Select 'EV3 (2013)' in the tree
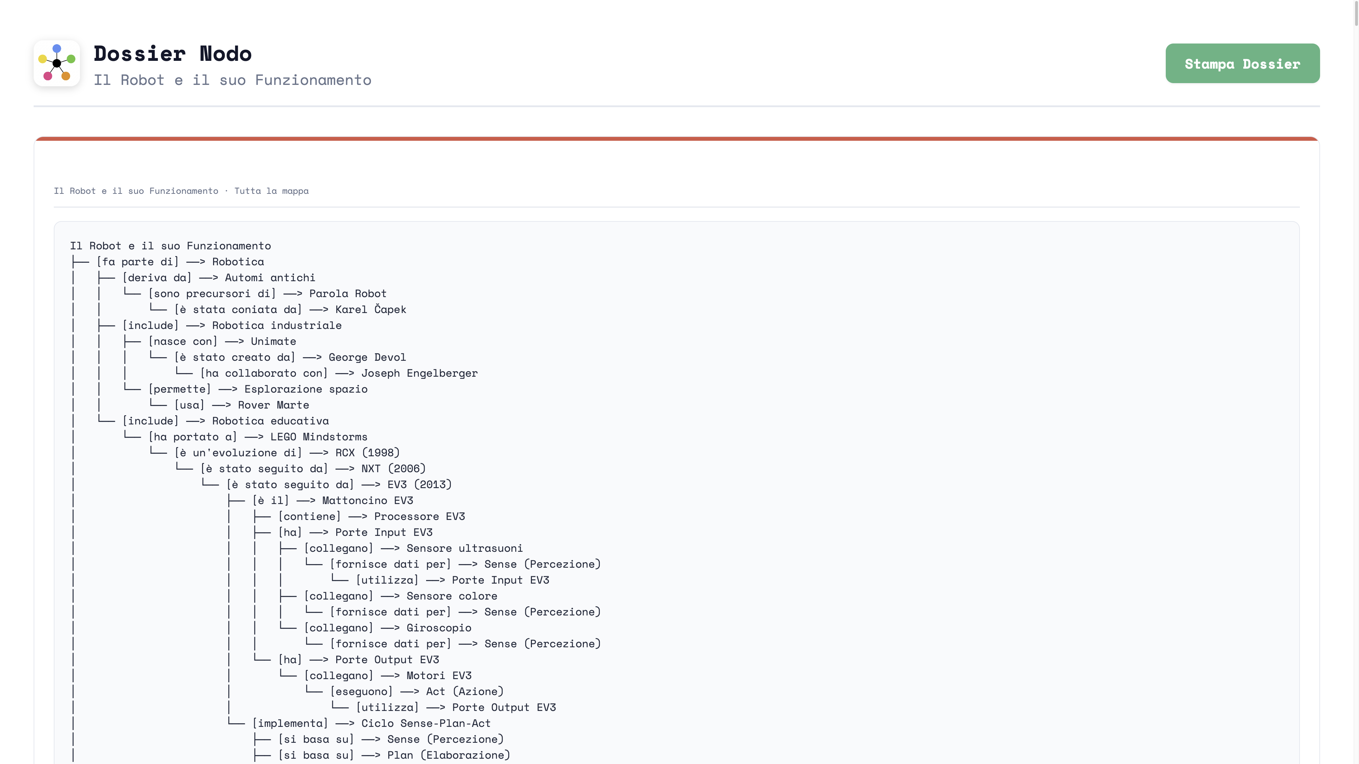Image resolution: width=1359 pixels, height=764 pixels. pos(419,485)
